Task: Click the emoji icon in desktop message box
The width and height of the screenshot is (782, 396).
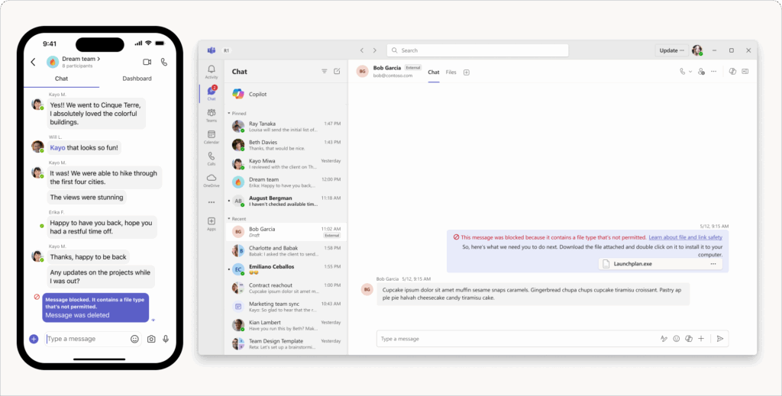Action: (677, 339)
